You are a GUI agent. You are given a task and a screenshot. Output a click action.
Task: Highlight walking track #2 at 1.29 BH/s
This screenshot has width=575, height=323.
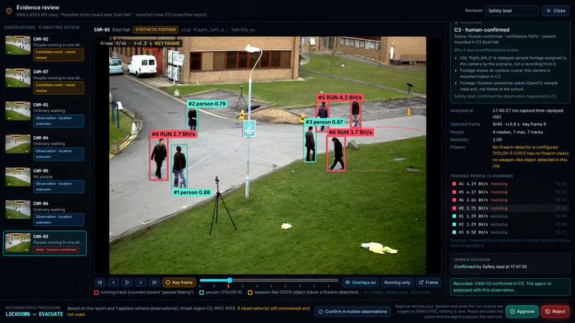(x=510, y=225)
